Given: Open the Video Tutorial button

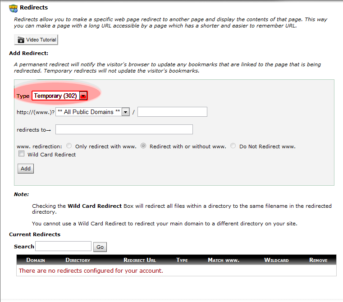Looking at the screenshot, I should point(36,40).
